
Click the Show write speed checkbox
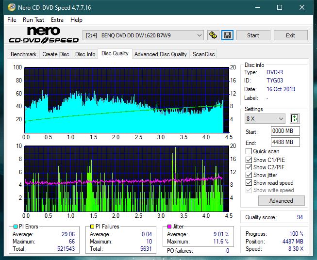[249, 190]
